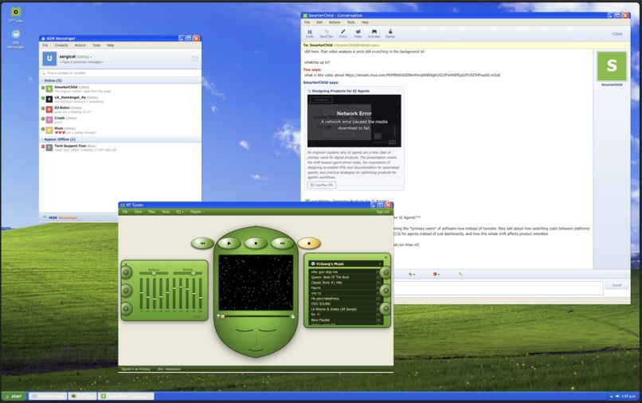This screenshot has width=642, height=403.
Task: Click the track seek bar under the visualizer
Action: tap(256, 316)
